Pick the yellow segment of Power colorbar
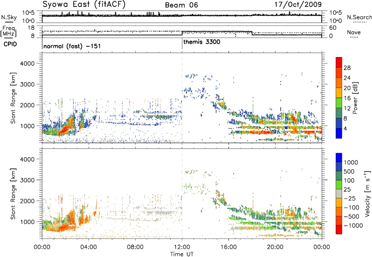Viewport: 372px width, 257px height. pyautogui.click(x=339, y=93)
